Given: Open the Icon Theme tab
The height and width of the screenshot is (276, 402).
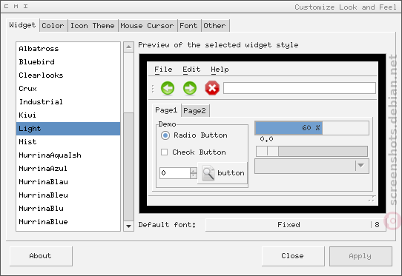Looking at the screenshot, I should click(x=93, y=26).
